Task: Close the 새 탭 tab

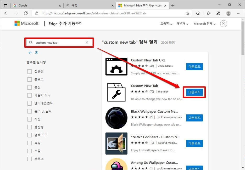Action: 113,6
